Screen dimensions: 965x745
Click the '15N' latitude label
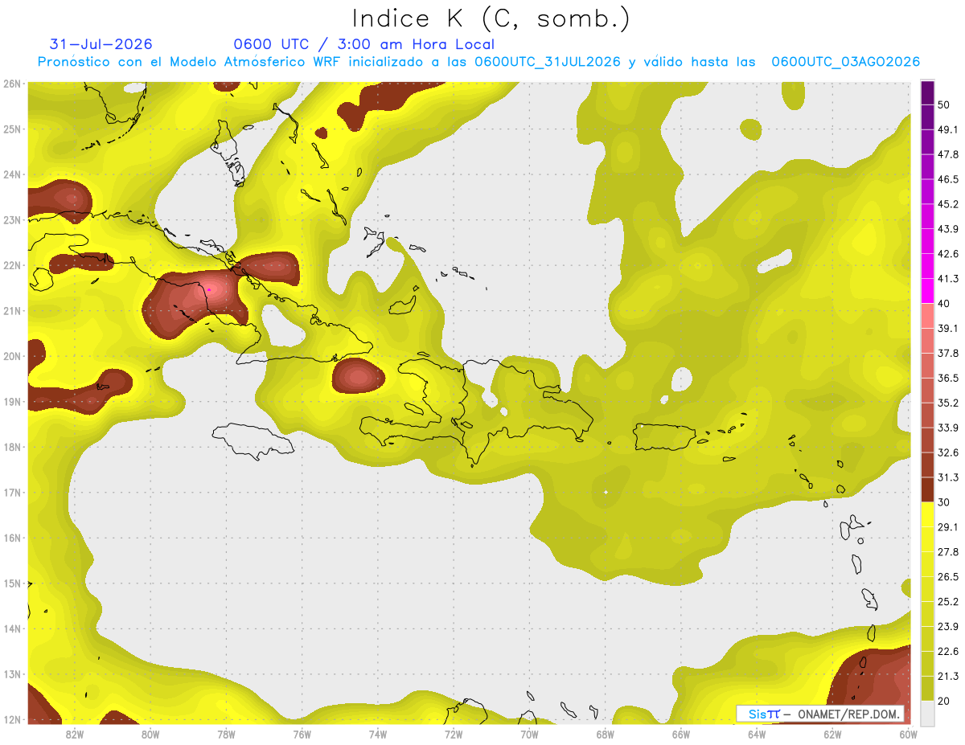(x=12, y=583)
